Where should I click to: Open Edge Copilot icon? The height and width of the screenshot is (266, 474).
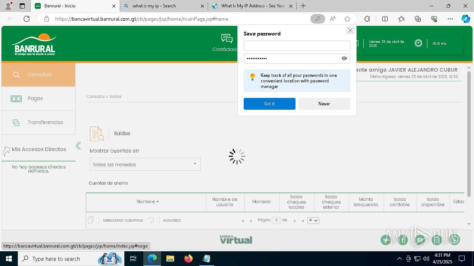(465, 19)
